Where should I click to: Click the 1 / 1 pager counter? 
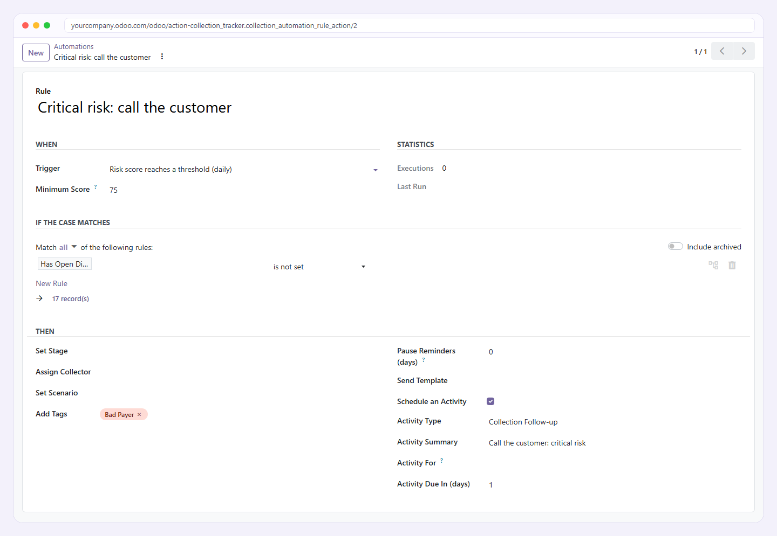click(x=700, y=52)
